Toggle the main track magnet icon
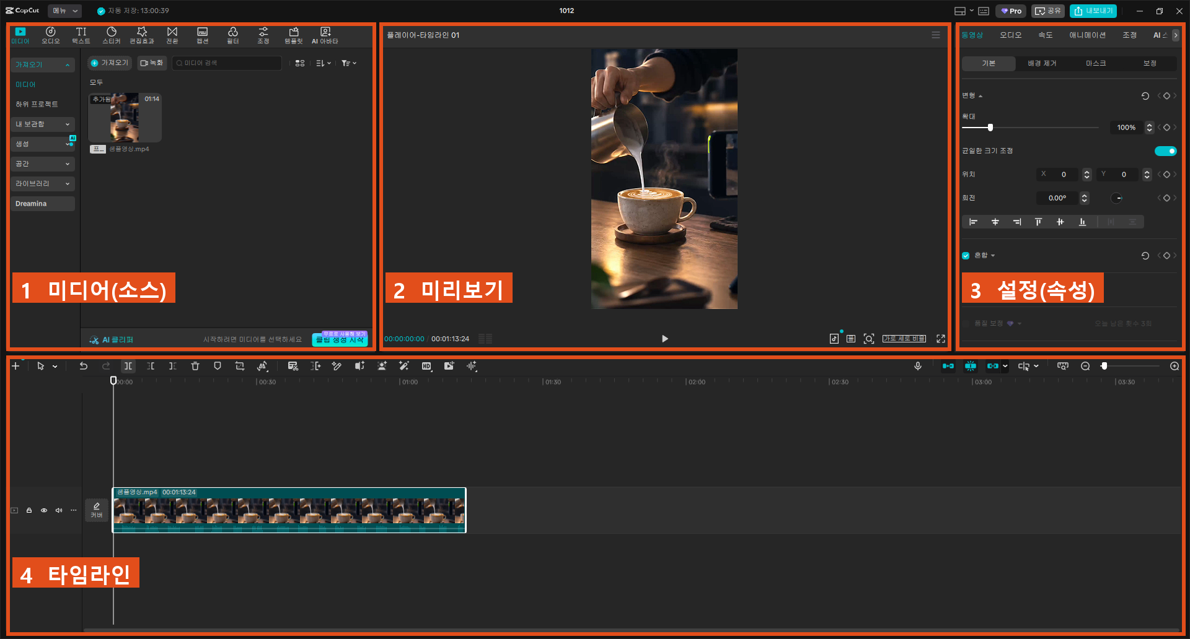Screen dimensions: 1190x639 pos(948,366)
